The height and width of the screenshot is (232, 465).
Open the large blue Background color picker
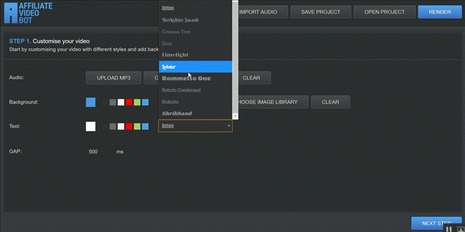91,102
